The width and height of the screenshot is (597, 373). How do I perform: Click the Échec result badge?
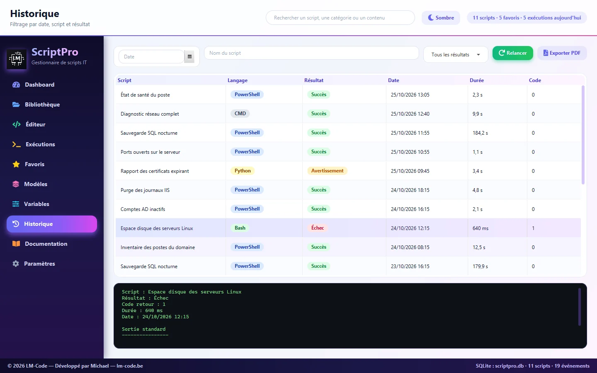pos(318,228)
